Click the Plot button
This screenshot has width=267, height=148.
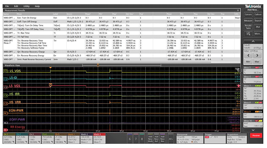[258, 27]
